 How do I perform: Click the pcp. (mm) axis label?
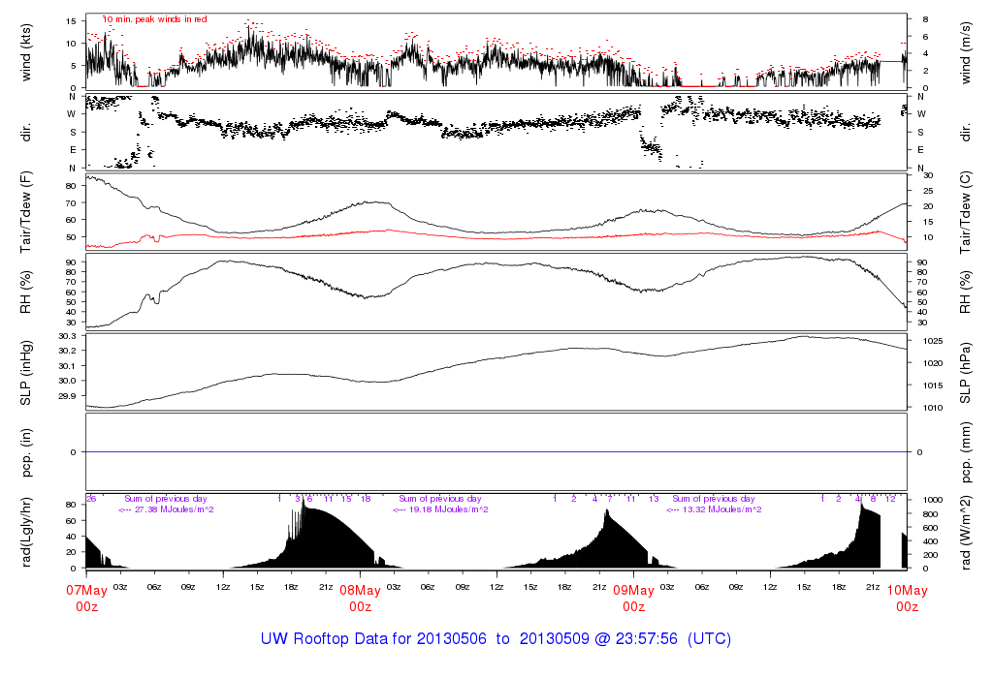tap(966, 451)
